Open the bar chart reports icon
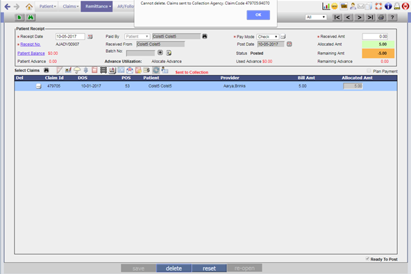This screenshot has width=411, height=274. [326, 6]
